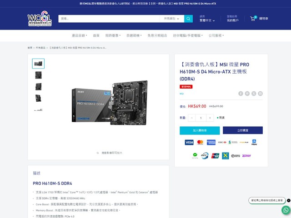
Task: Click the MSI brand link
Action: coord(182,94)
